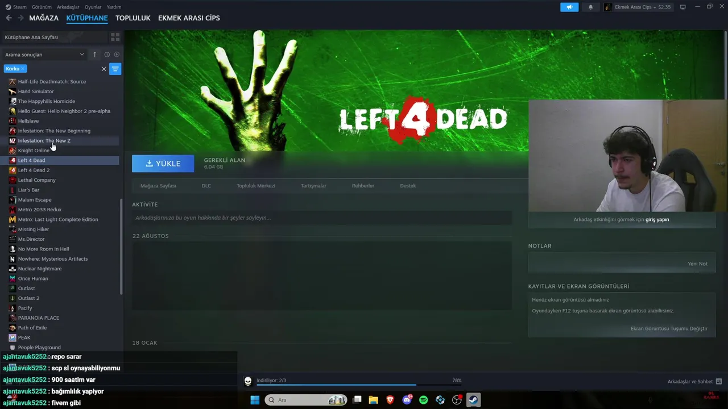Screen dimensions: 728x409
Task: Open the EKMEK ARASI CİPS profile tab
Action: point(189,18)
